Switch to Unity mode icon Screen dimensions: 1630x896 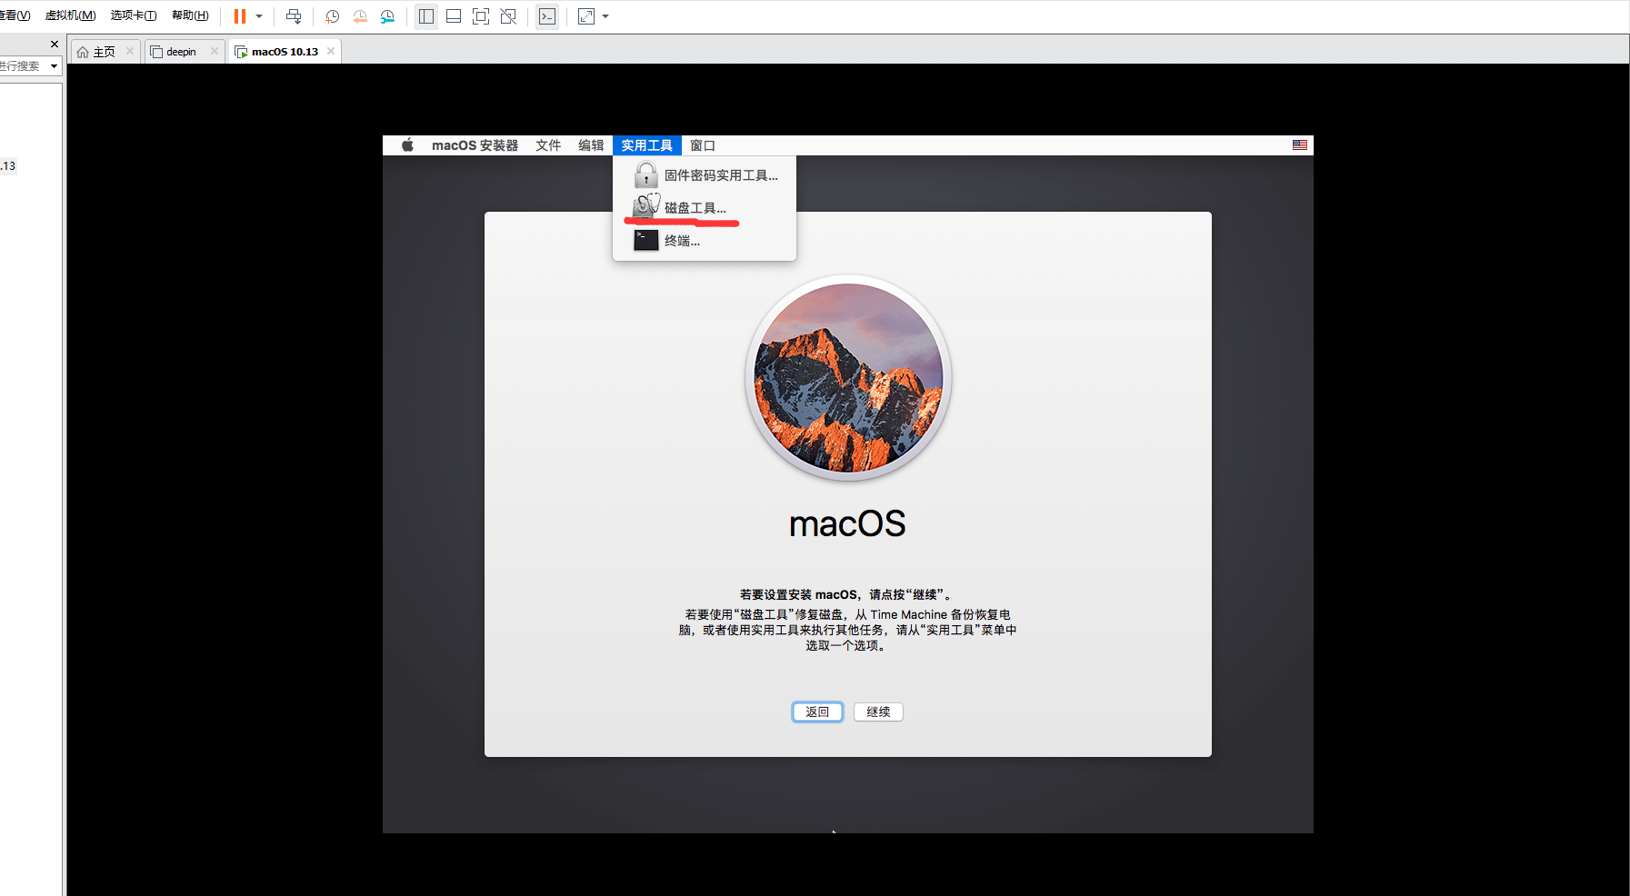[x=508, y=16]
